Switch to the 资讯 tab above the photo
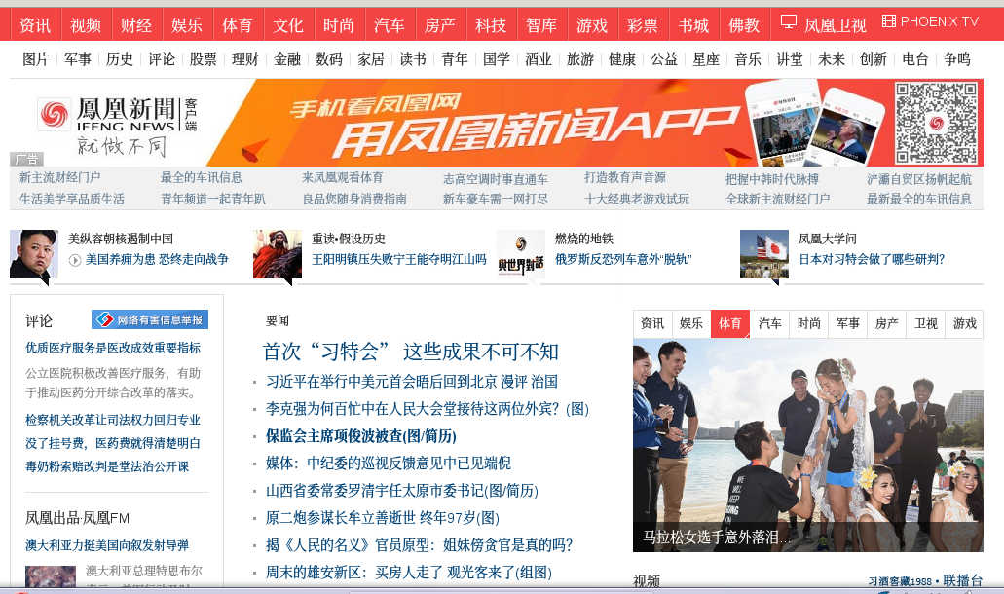This screenshot has width=1004, height=594. (652, 323)
